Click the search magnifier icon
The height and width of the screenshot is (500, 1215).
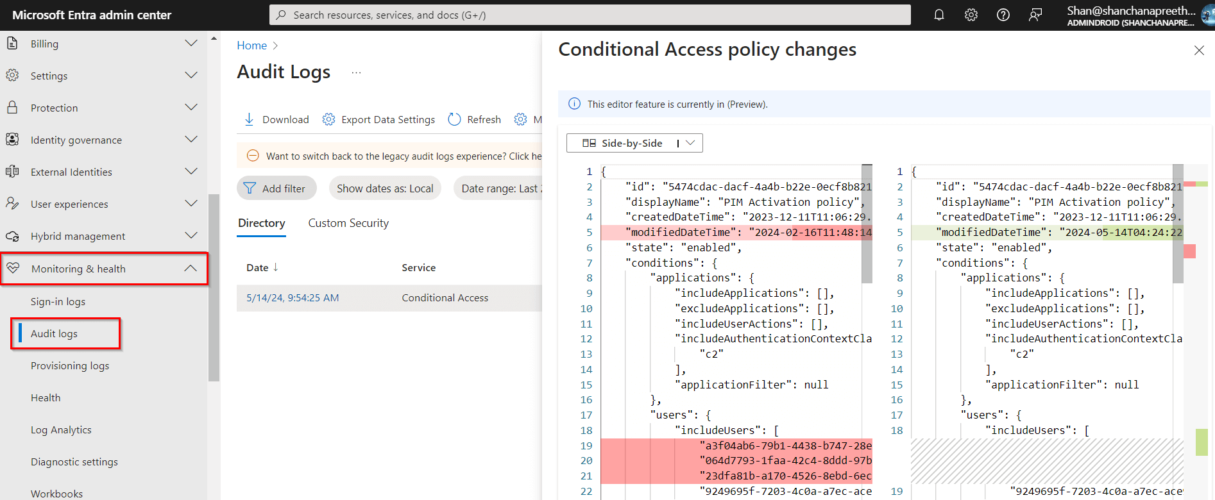(281, 15)
